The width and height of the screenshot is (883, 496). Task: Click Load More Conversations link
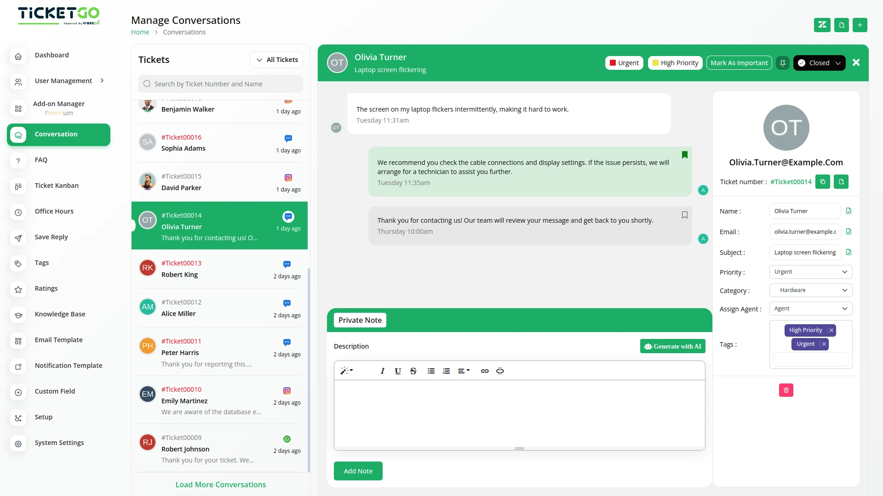tap(221, 485)
